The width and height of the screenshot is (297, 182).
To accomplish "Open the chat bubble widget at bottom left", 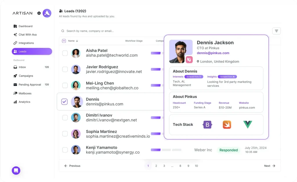I will point(16,170).
